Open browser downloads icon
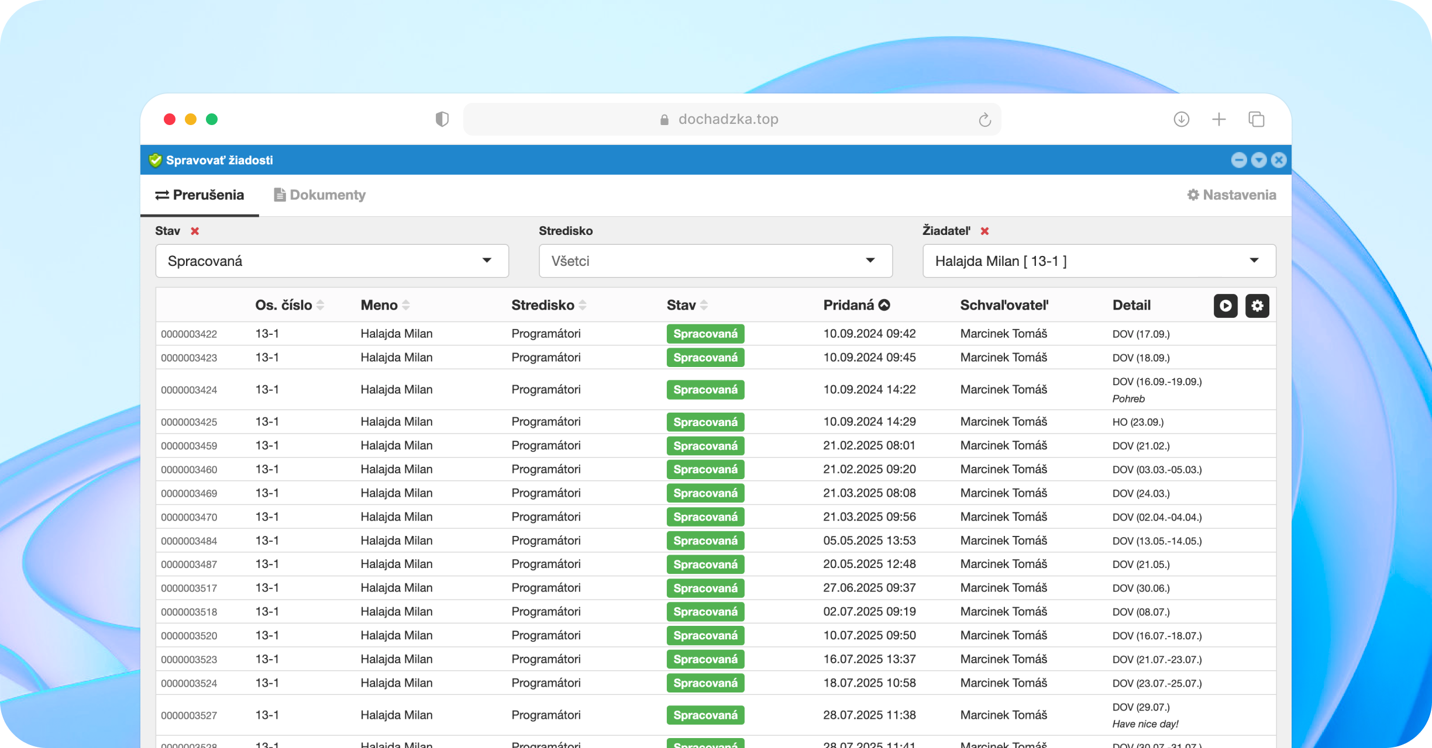This screenshot has width=1432, height=748. click(1182, 119)
